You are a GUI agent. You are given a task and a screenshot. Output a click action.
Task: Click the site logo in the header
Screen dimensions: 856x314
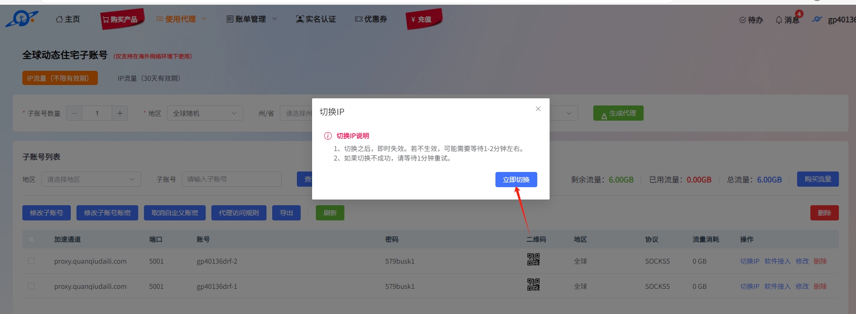point(22,19)
